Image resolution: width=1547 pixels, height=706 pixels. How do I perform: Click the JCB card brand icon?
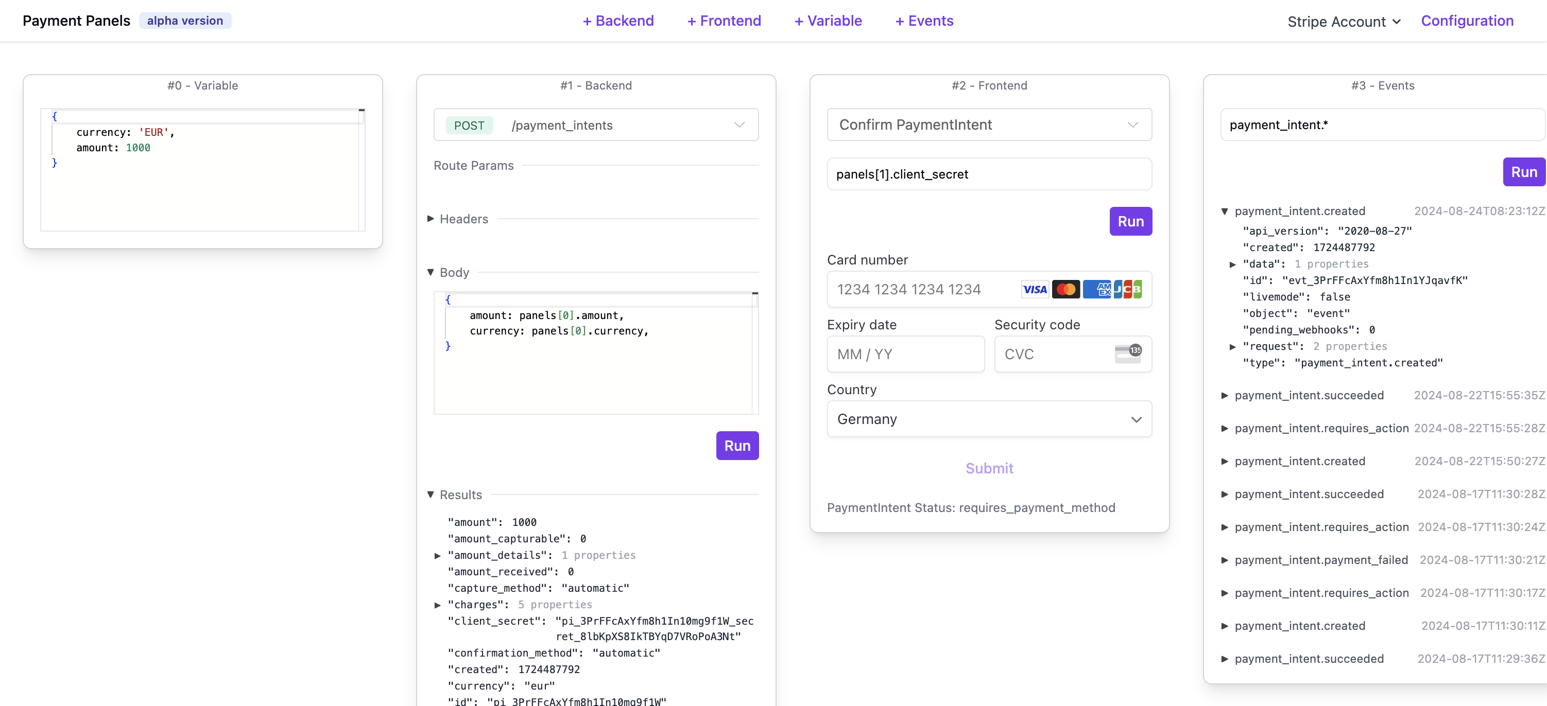pyautogui.click(x=1128, y=290)
